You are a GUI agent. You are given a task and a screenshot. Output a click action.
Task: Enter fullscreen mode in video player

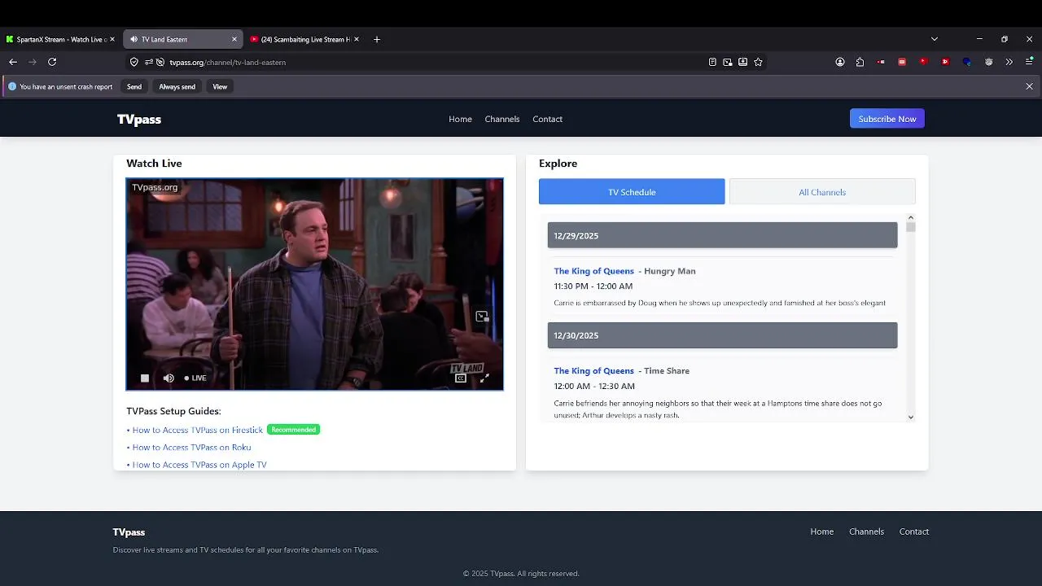(x=484, y=378)
